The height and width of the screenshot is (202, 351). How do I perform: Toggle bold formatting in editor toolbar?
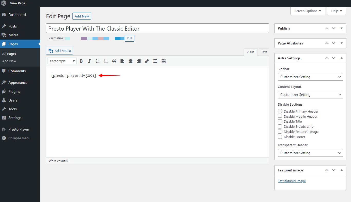[x=81, y=61]
